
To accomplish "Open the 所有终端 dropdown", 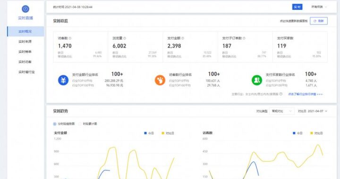I will (319, 7).
